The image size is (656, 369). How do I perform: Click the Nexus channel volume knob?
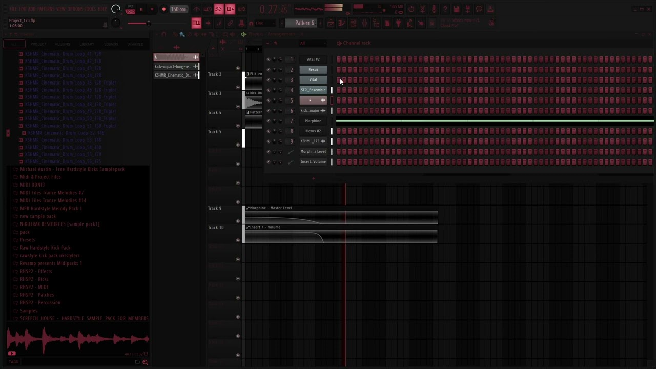tap(280, 70)
